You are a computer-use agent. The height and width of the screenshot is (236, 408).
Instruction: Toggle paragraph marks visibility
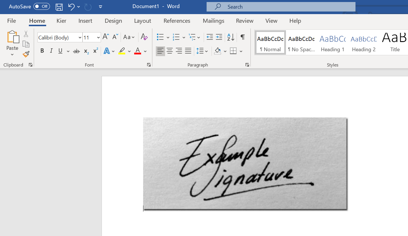click(242, 37)
